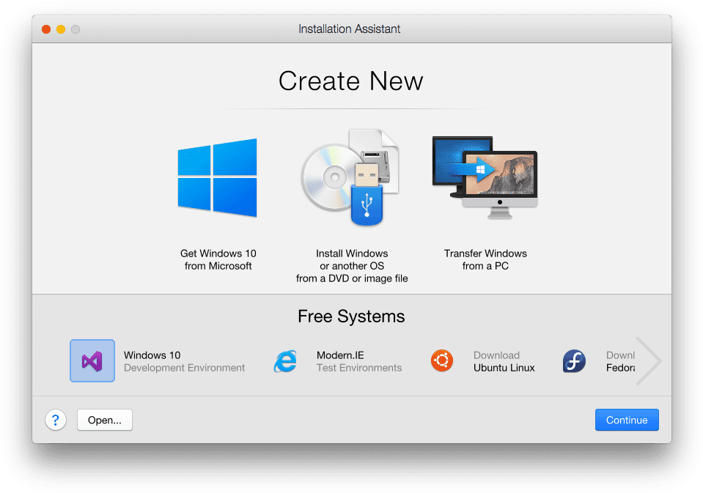Click the blue Continue button
The image size is (703, 493).
tap(627, 420)
